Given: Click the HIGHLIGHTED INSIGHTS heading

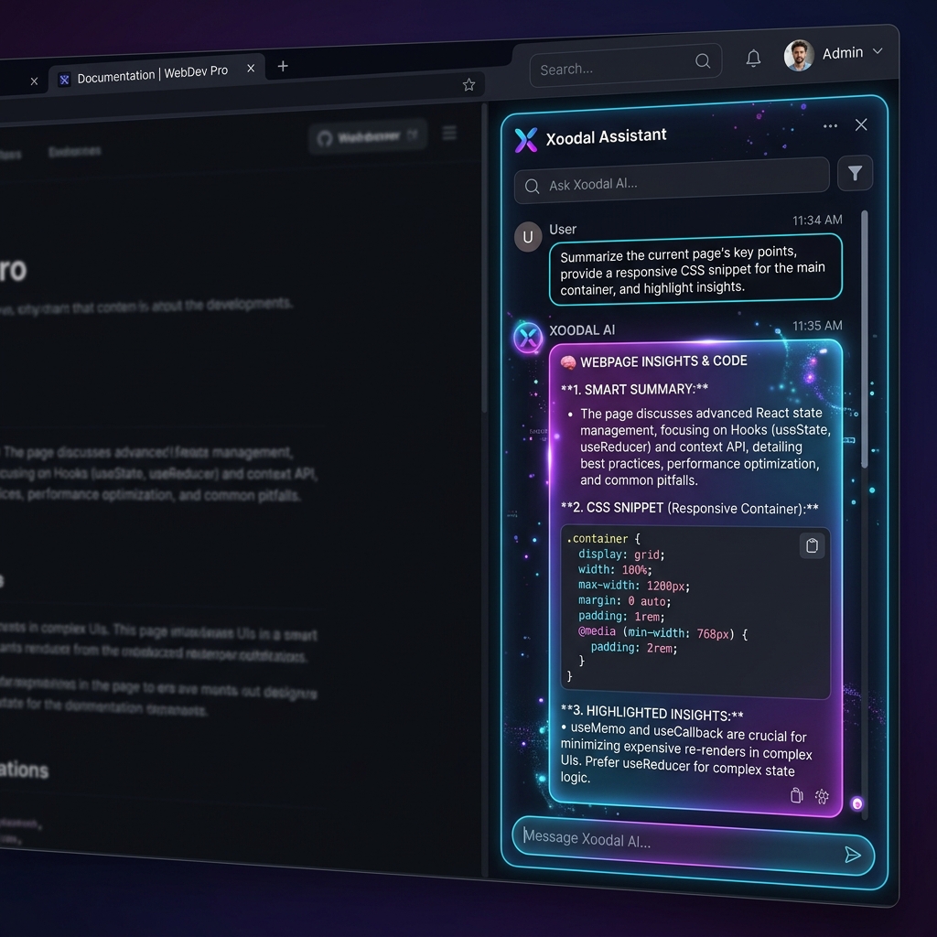Looking at the screenshot, I should [x=652, y=713].
